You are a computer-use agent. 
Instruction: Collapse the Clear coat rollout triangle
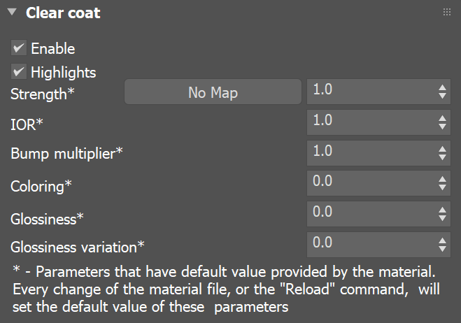[x=12, y=12]
